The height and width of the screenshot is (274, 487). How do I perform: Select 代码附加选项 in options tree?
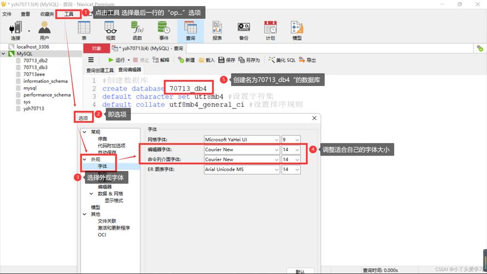tap(112, 146)
